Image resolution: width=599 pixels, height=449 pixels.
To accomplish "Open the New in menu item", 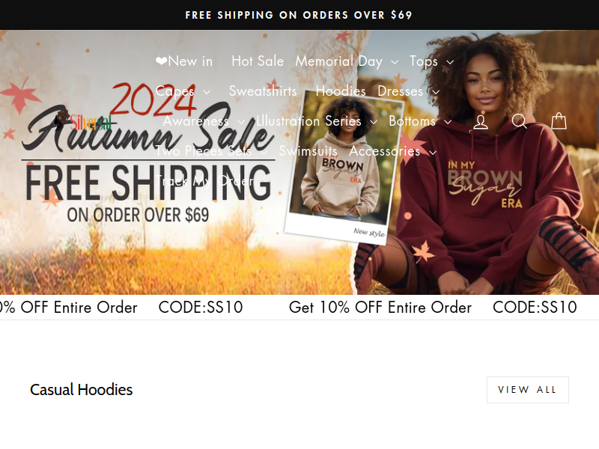I will (184, 61).
